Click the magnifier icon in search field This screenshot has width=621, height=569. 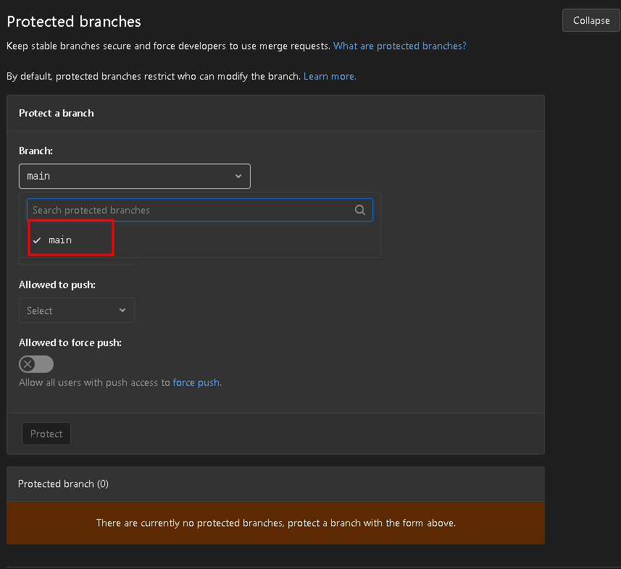[359, 210]
